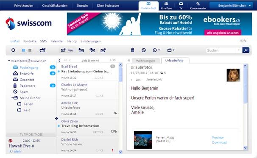Open the move-to-folder dropdown
The image size is (257, 158).
[x=170, y=50]
